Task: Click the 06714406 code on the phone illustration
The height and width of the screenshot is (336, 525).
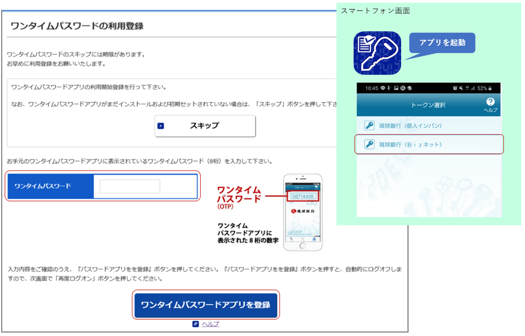Action: [303, 196]
